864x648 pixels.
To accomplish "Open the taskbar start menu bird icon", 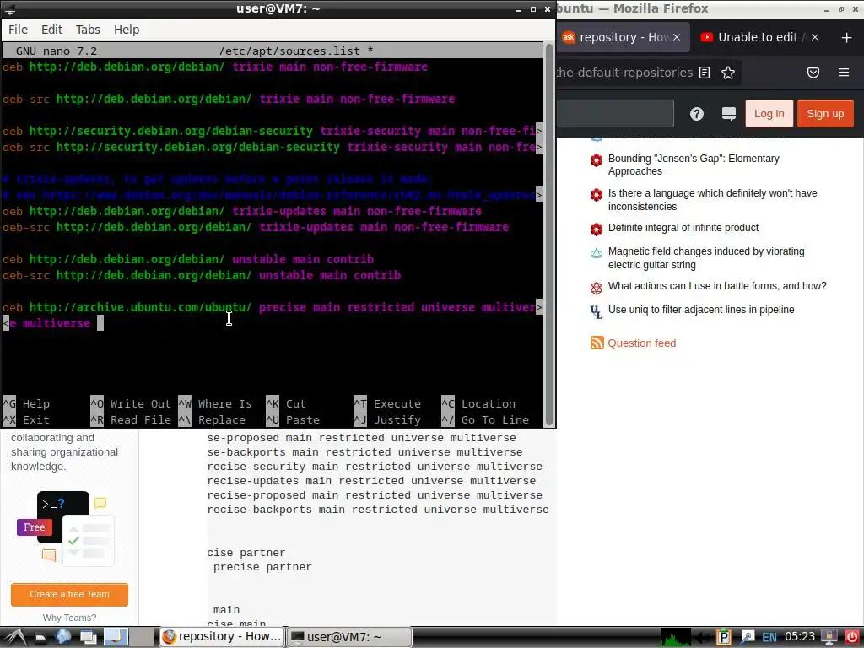I will tap(14, 637).
